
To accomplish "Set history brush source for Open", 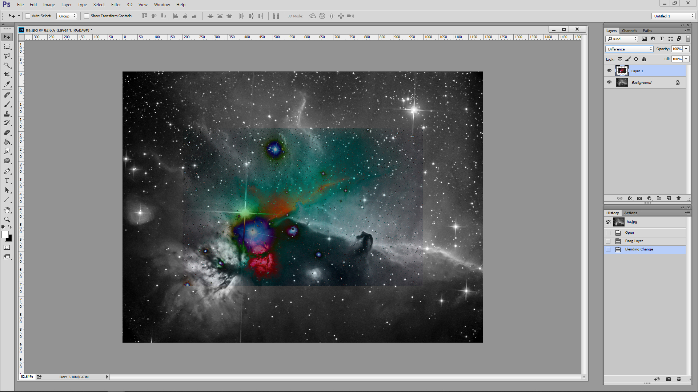I will click(608, 233).
